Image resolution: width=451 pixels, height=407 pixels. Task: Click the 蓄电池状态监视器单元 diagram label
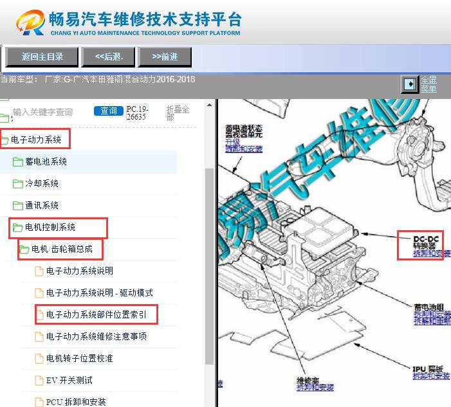point(244,131)
